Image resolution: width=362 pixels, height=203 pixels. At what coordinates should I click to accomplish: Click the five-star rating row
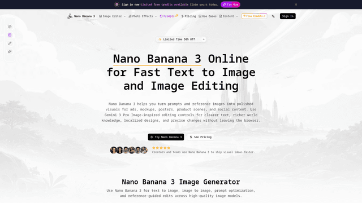tap(161, 148)
